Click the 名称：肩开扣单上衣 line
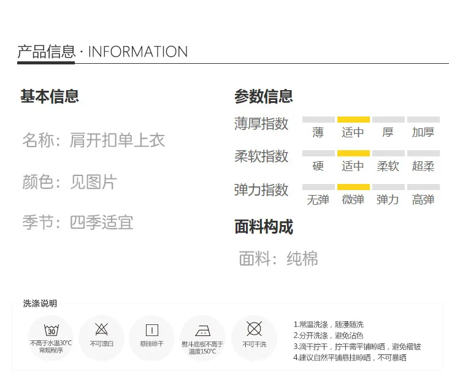The image size is (460, 390). pyautogui.click(x=94, y=140)
